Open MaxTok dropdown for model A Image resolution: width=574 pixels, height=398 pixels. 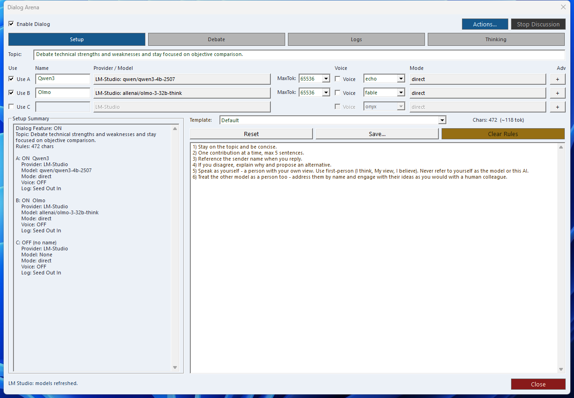click(x=326, y=79)
